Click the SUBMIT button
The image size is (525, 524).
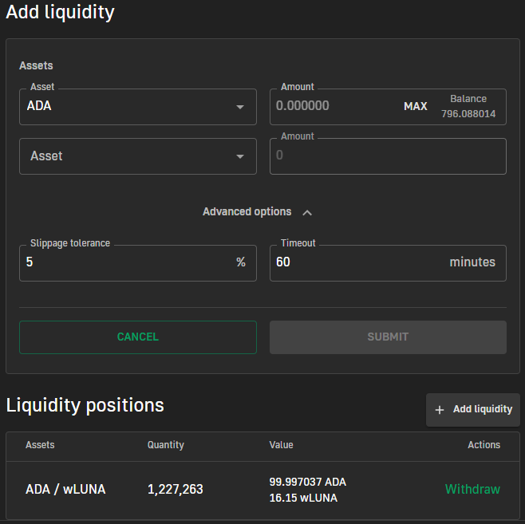pyautogui.click(x=388, y=337)
